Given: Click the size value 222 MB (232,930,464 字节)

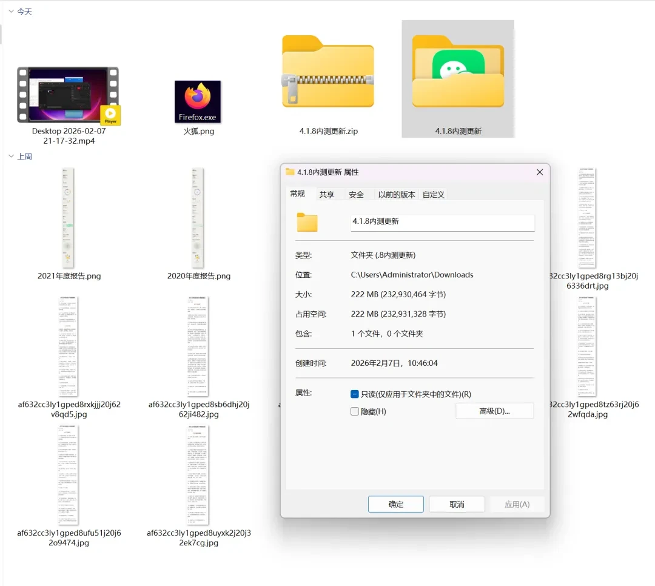Looking at the screenshot, I should click(398, 294).
